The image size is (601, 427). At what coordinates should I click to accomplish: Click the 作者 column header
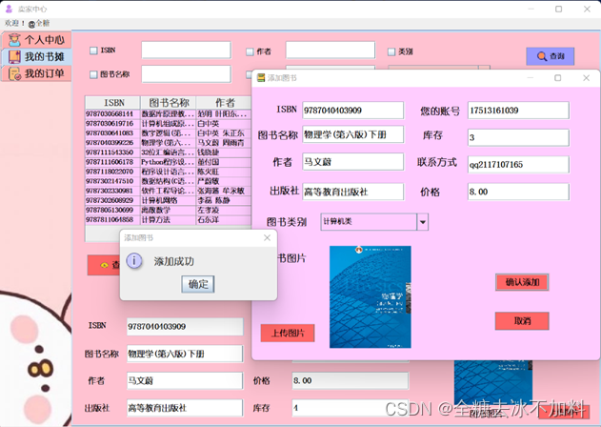224,102
